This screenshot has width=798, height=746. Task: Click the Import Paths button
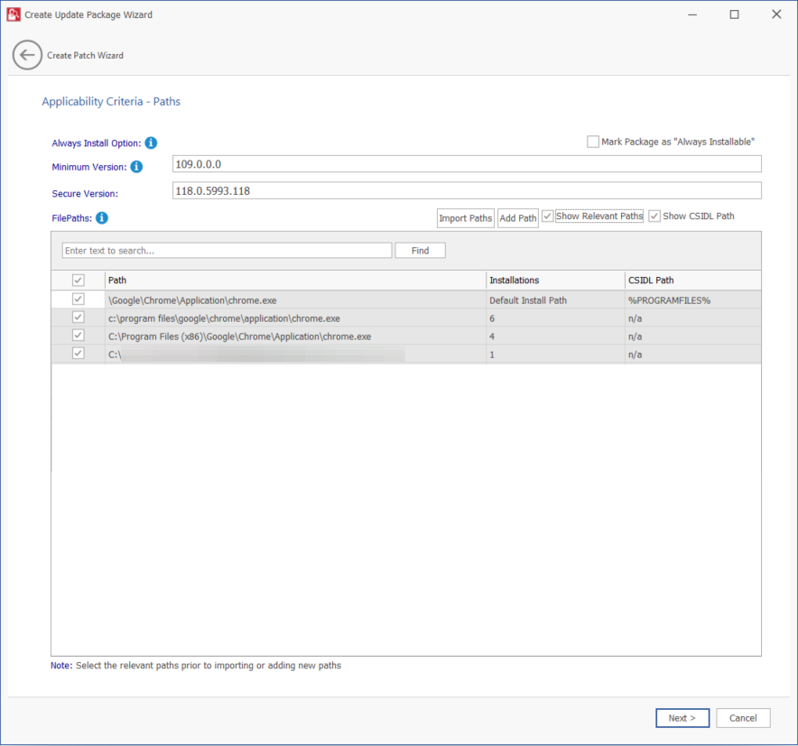pos(466,218)
